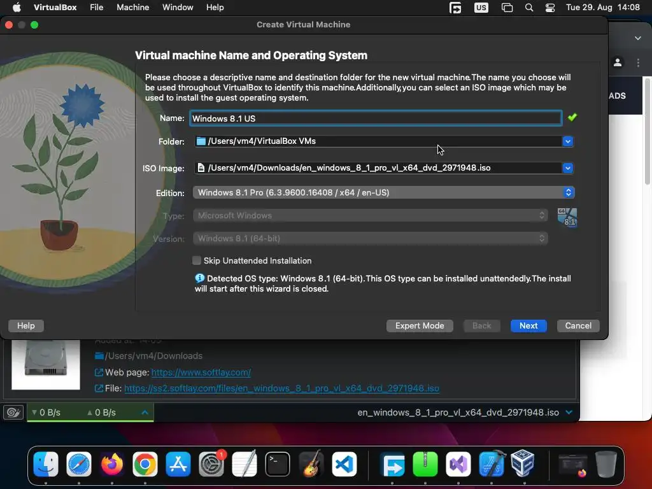Open Safari from the Dock
The height and width of the screenshot is (489, 652).
point(78,464)
